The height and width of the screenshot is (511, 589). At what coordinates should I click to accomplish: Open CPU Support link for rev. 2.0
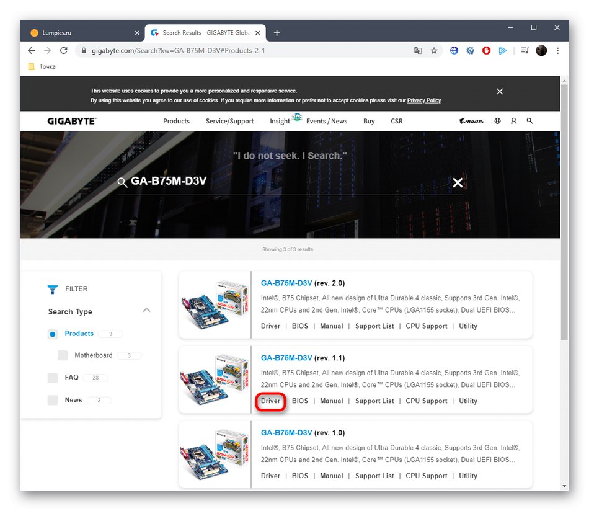click(x=427, y=326)
